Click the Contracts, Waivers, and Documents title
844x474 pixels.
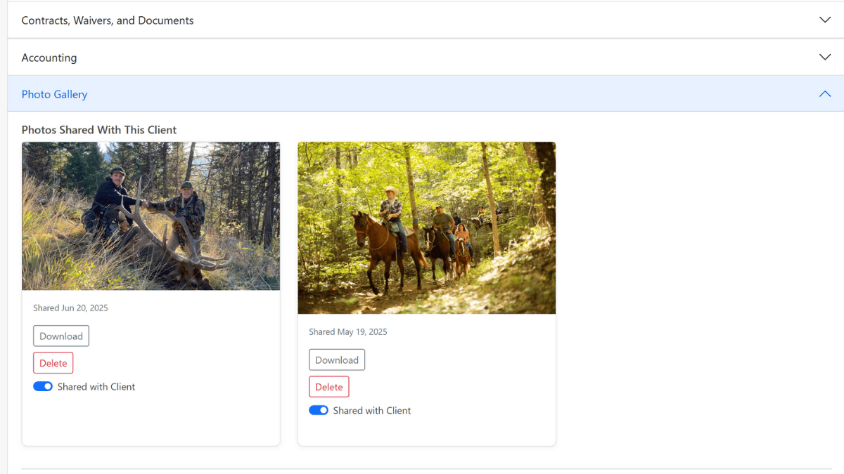[108, 20]
